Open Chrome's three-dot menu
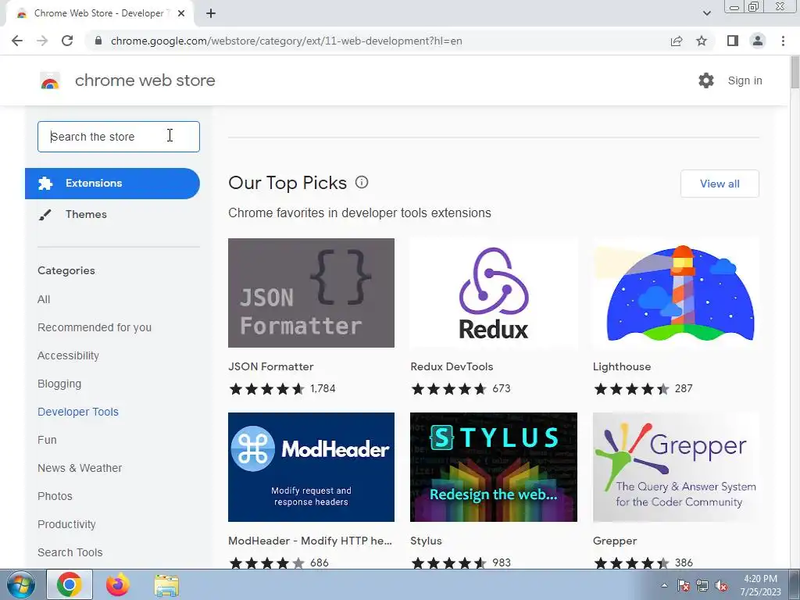 (783, 41)
